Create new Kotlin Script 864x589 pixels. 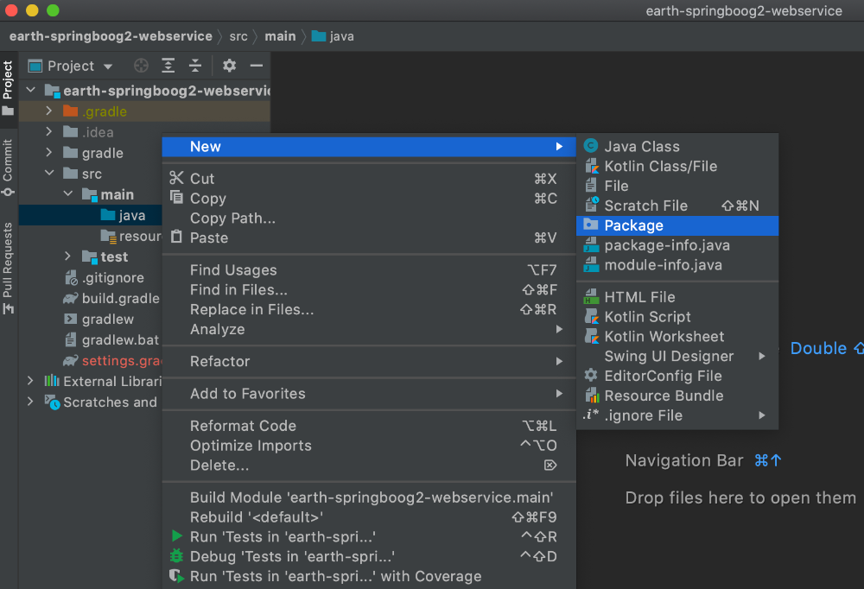coord(677,317)
